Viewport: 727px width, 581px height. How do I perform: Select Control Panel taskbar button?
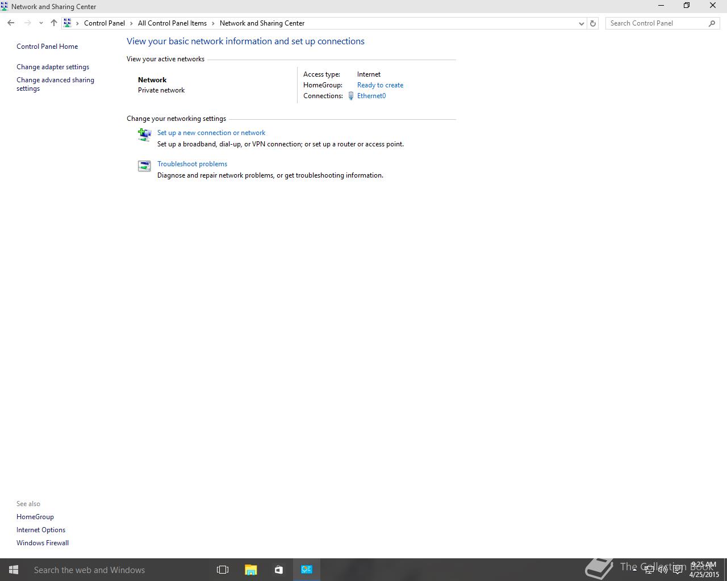[307, 570]
